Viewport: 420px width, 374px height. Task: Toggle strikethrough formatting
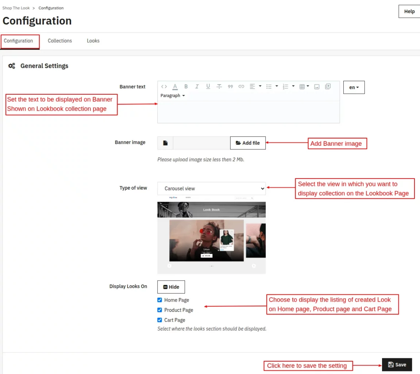[219, 86]
